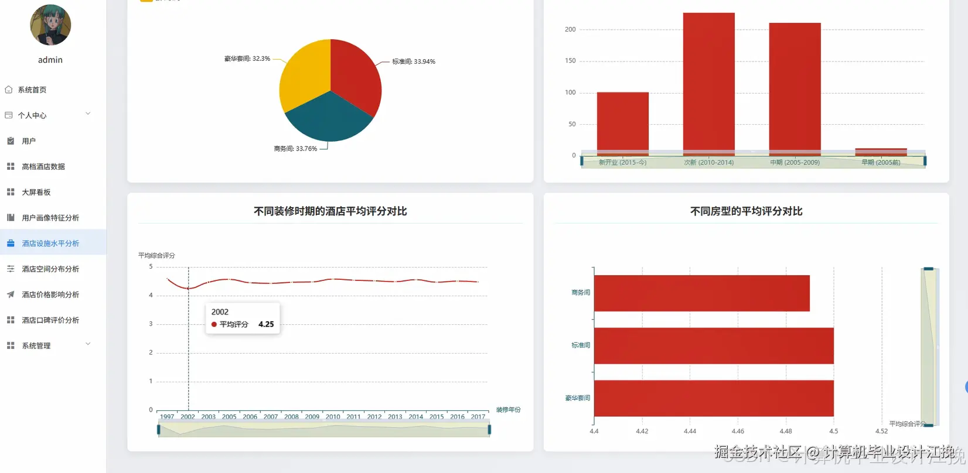Click the 4.5 tick on room-type chart axis
This screenshot has height=473, width=968.
(834, 431)
